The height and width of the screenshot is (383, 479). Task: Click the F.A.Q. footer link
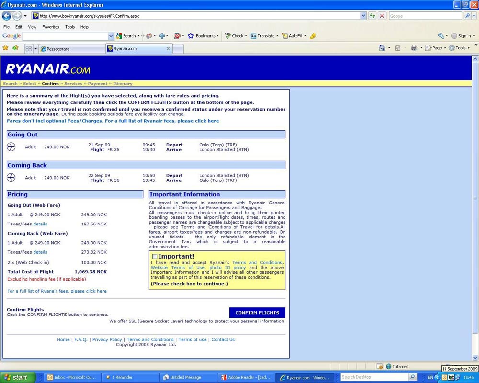[x=81, y=339]
